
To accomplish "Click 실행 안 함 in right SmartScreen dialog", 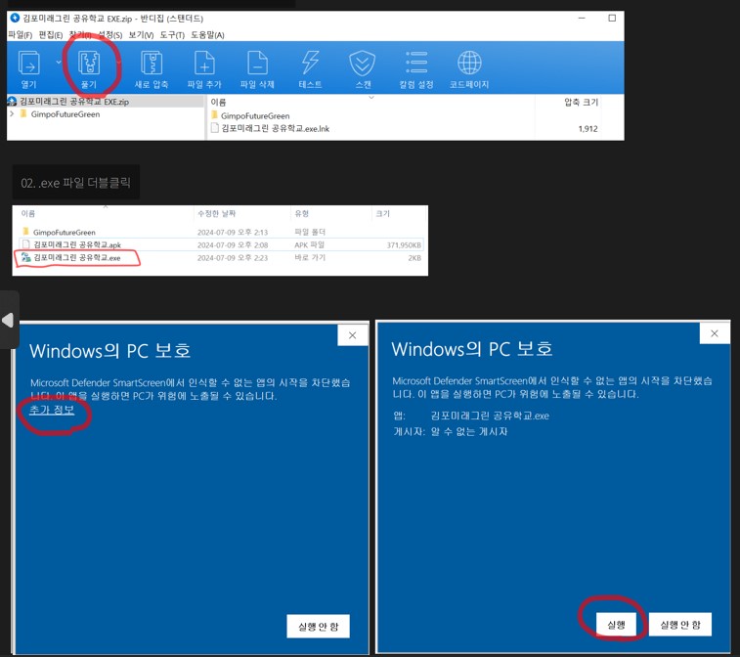I will [x=680, y=625].
